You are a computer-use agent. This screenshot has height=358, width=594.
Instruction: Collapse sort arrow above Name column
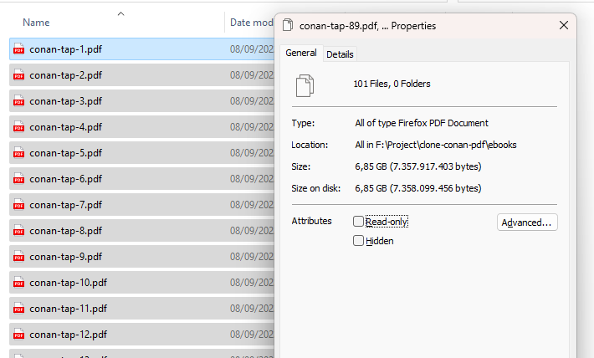tap(121, 13)
